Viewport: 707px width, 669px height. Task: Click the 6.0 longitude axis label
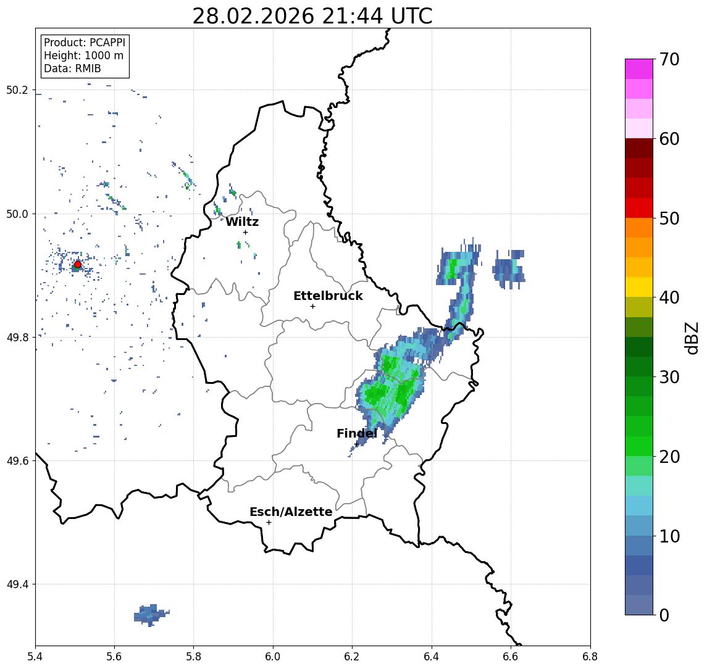point(274,657)
